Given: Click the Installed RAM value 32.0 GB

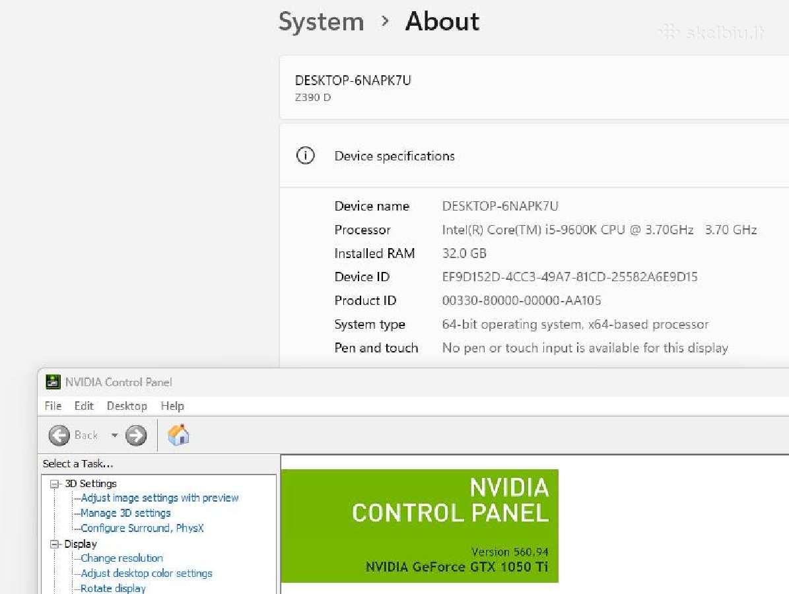Looking at the screenshot, I should 464,253.
